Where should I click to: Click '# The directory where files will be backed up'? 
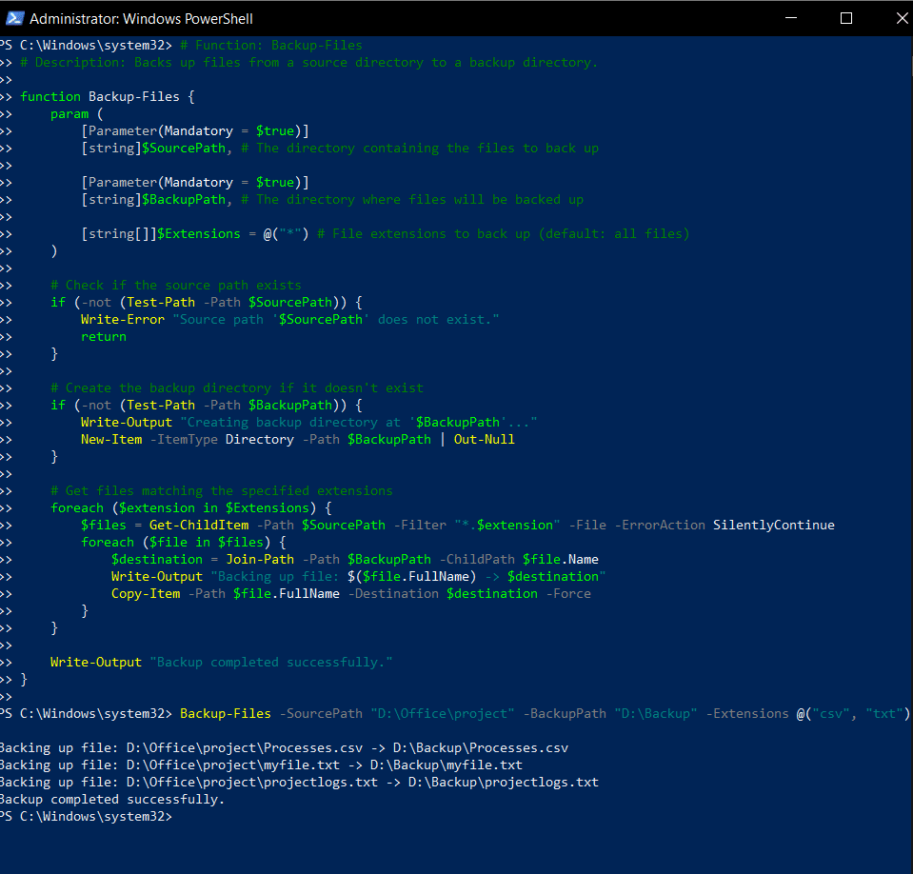coord(412,199)
